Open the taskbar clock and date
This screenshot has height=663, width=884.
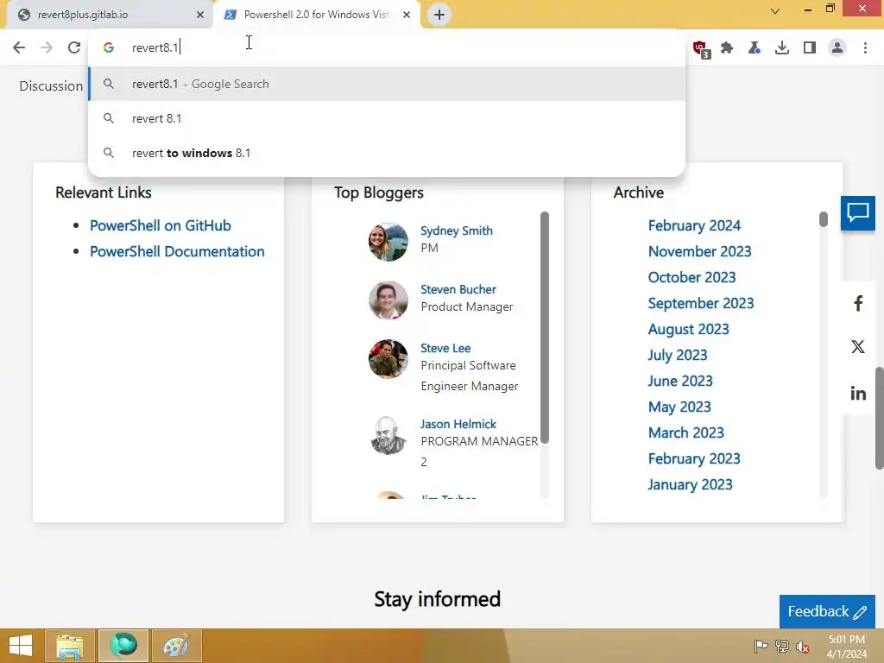pyautogui.click(x=846, y=647)
